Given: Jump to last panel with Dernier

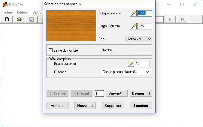Looking at the screenshot, I should [x=141, y=93].
